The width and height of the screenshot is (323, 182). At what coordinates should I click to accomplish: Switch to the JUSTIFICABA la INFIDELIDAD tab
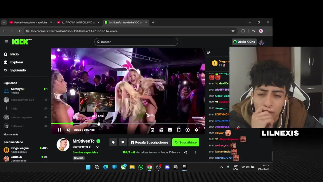(78, 22)
